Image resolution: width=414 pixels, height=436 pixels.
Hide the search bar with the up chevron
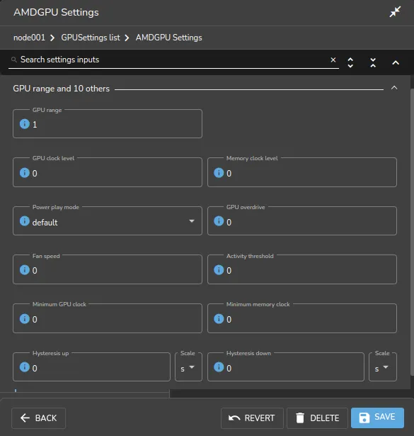pos(396,62)
